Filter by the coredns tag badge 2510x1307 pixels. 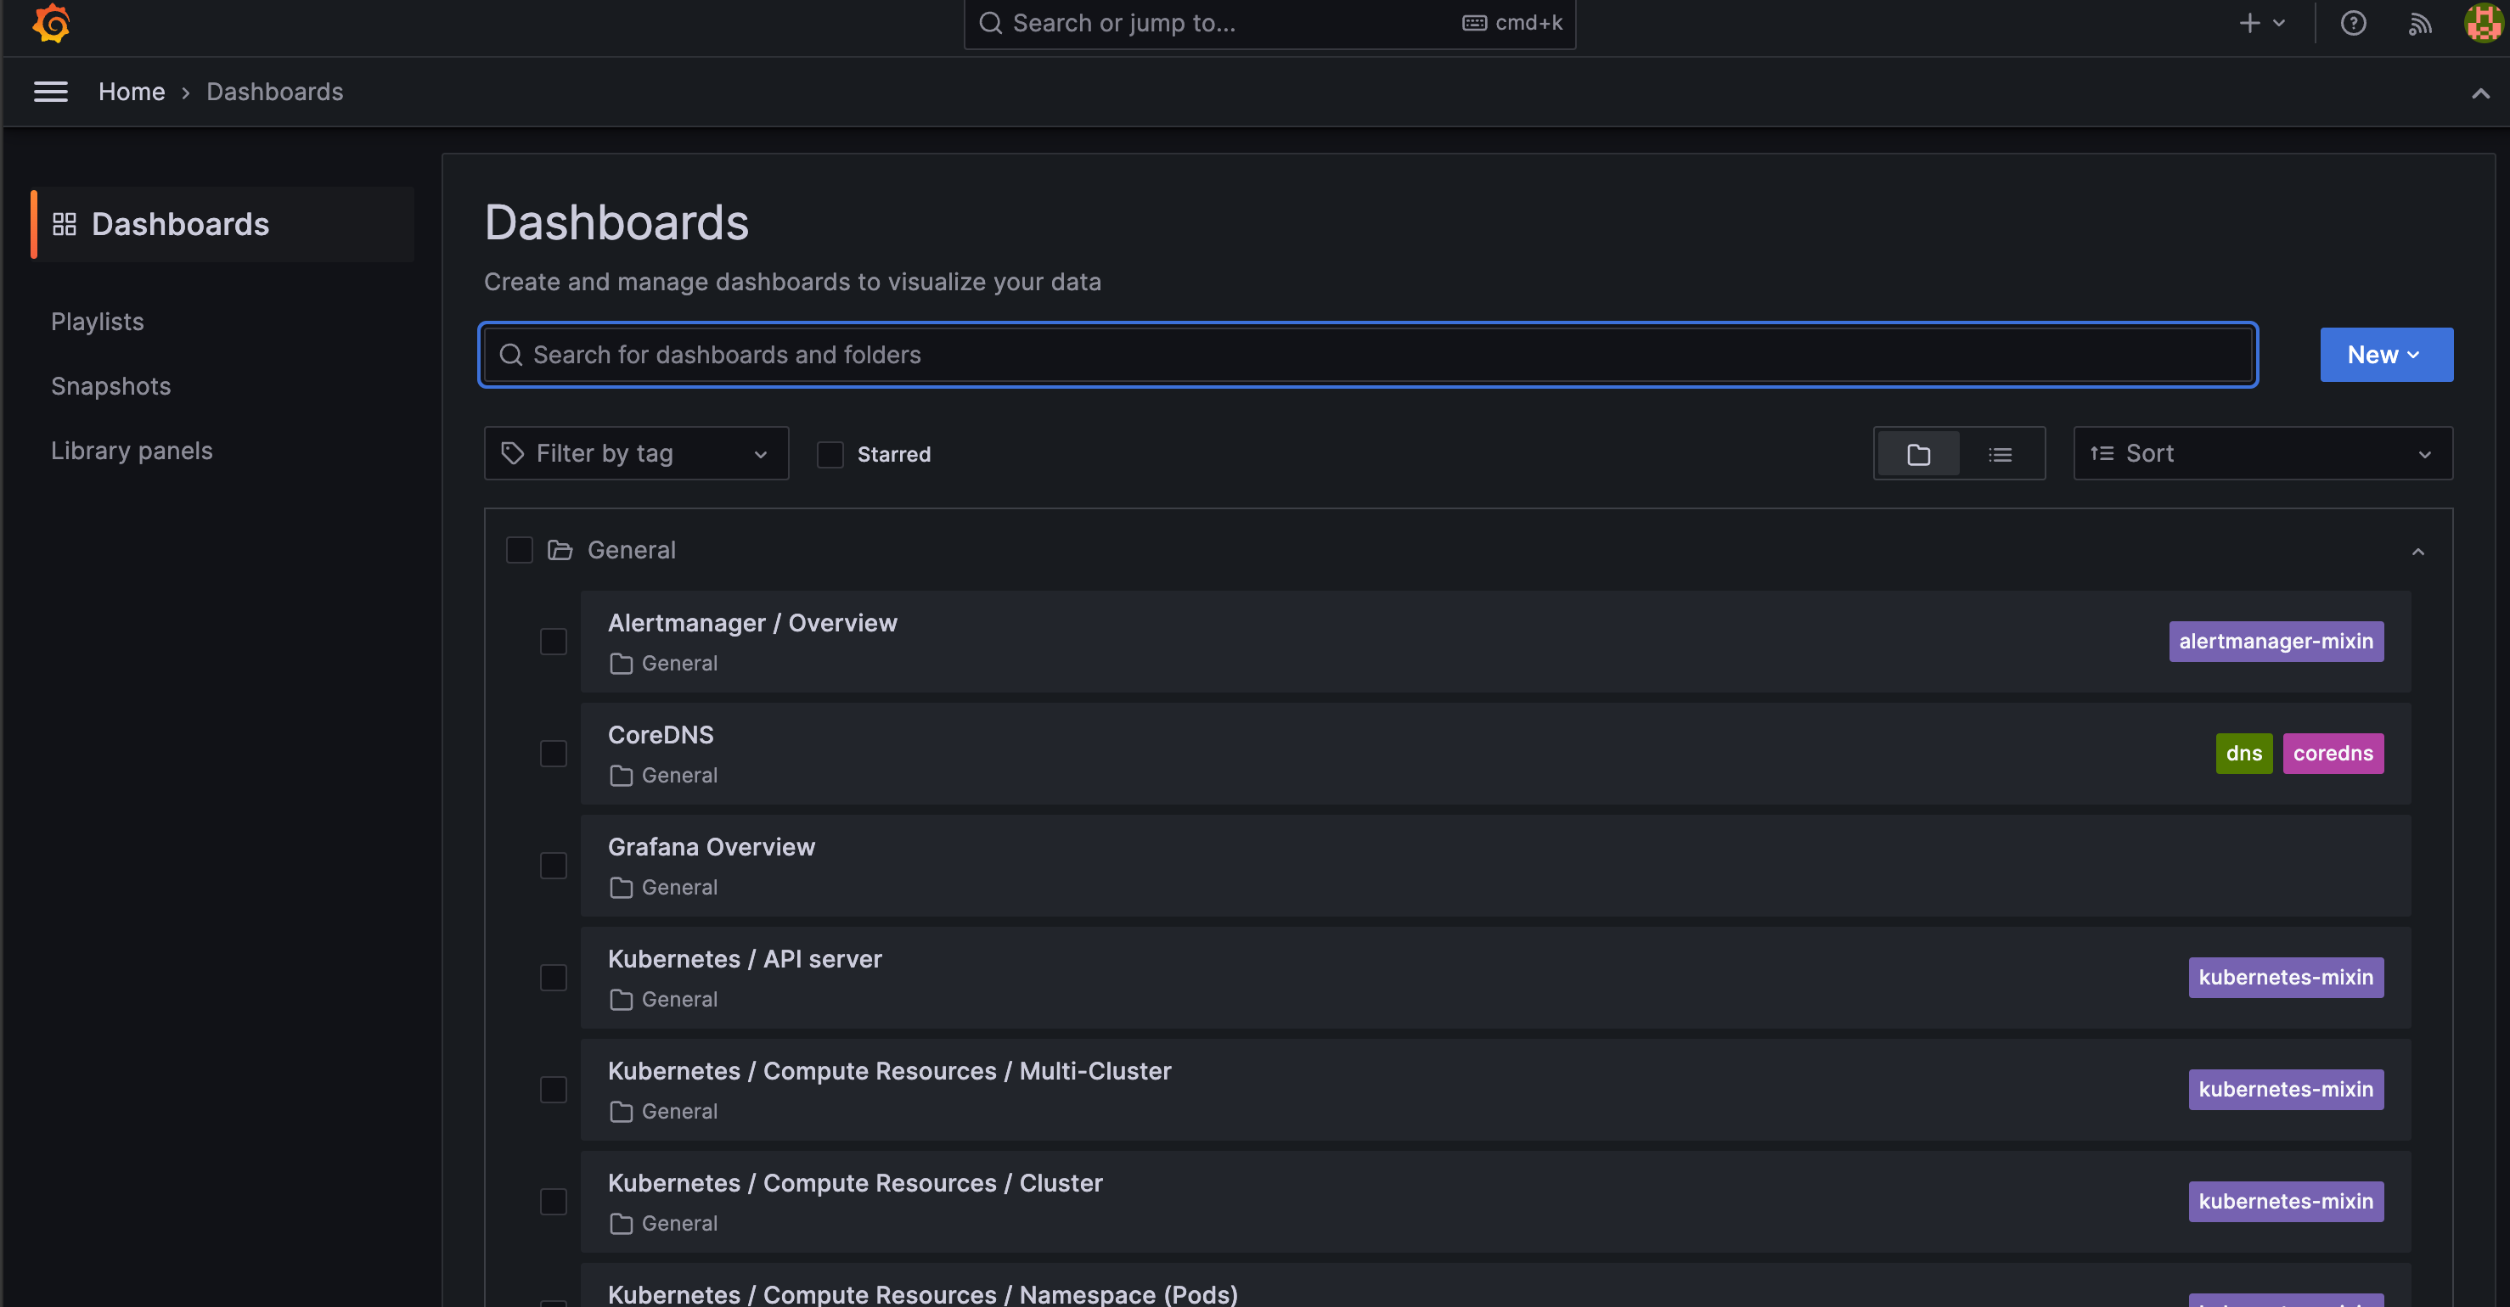(x=2332, y=754)
